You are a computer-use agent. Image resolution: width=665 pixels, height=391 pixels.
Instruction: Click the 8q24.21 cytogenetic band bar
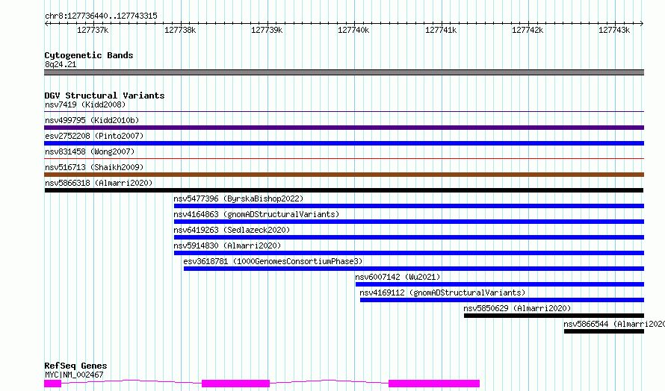344,72
